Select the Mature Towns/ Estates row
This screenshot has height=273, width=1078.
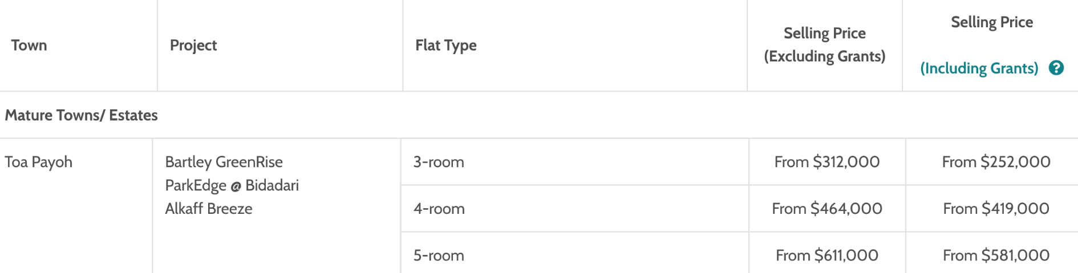[x=539, y=115]
